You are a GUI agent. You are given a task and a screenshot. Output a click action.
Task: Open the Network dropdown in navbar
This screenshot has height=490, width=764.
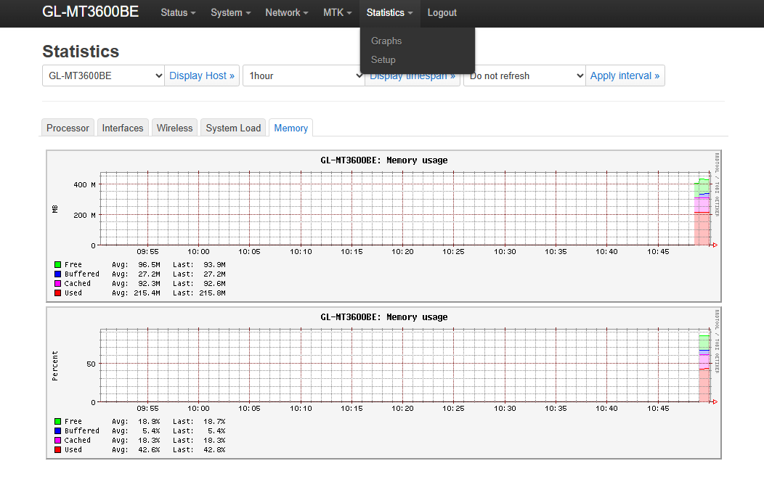click(286, 13)
